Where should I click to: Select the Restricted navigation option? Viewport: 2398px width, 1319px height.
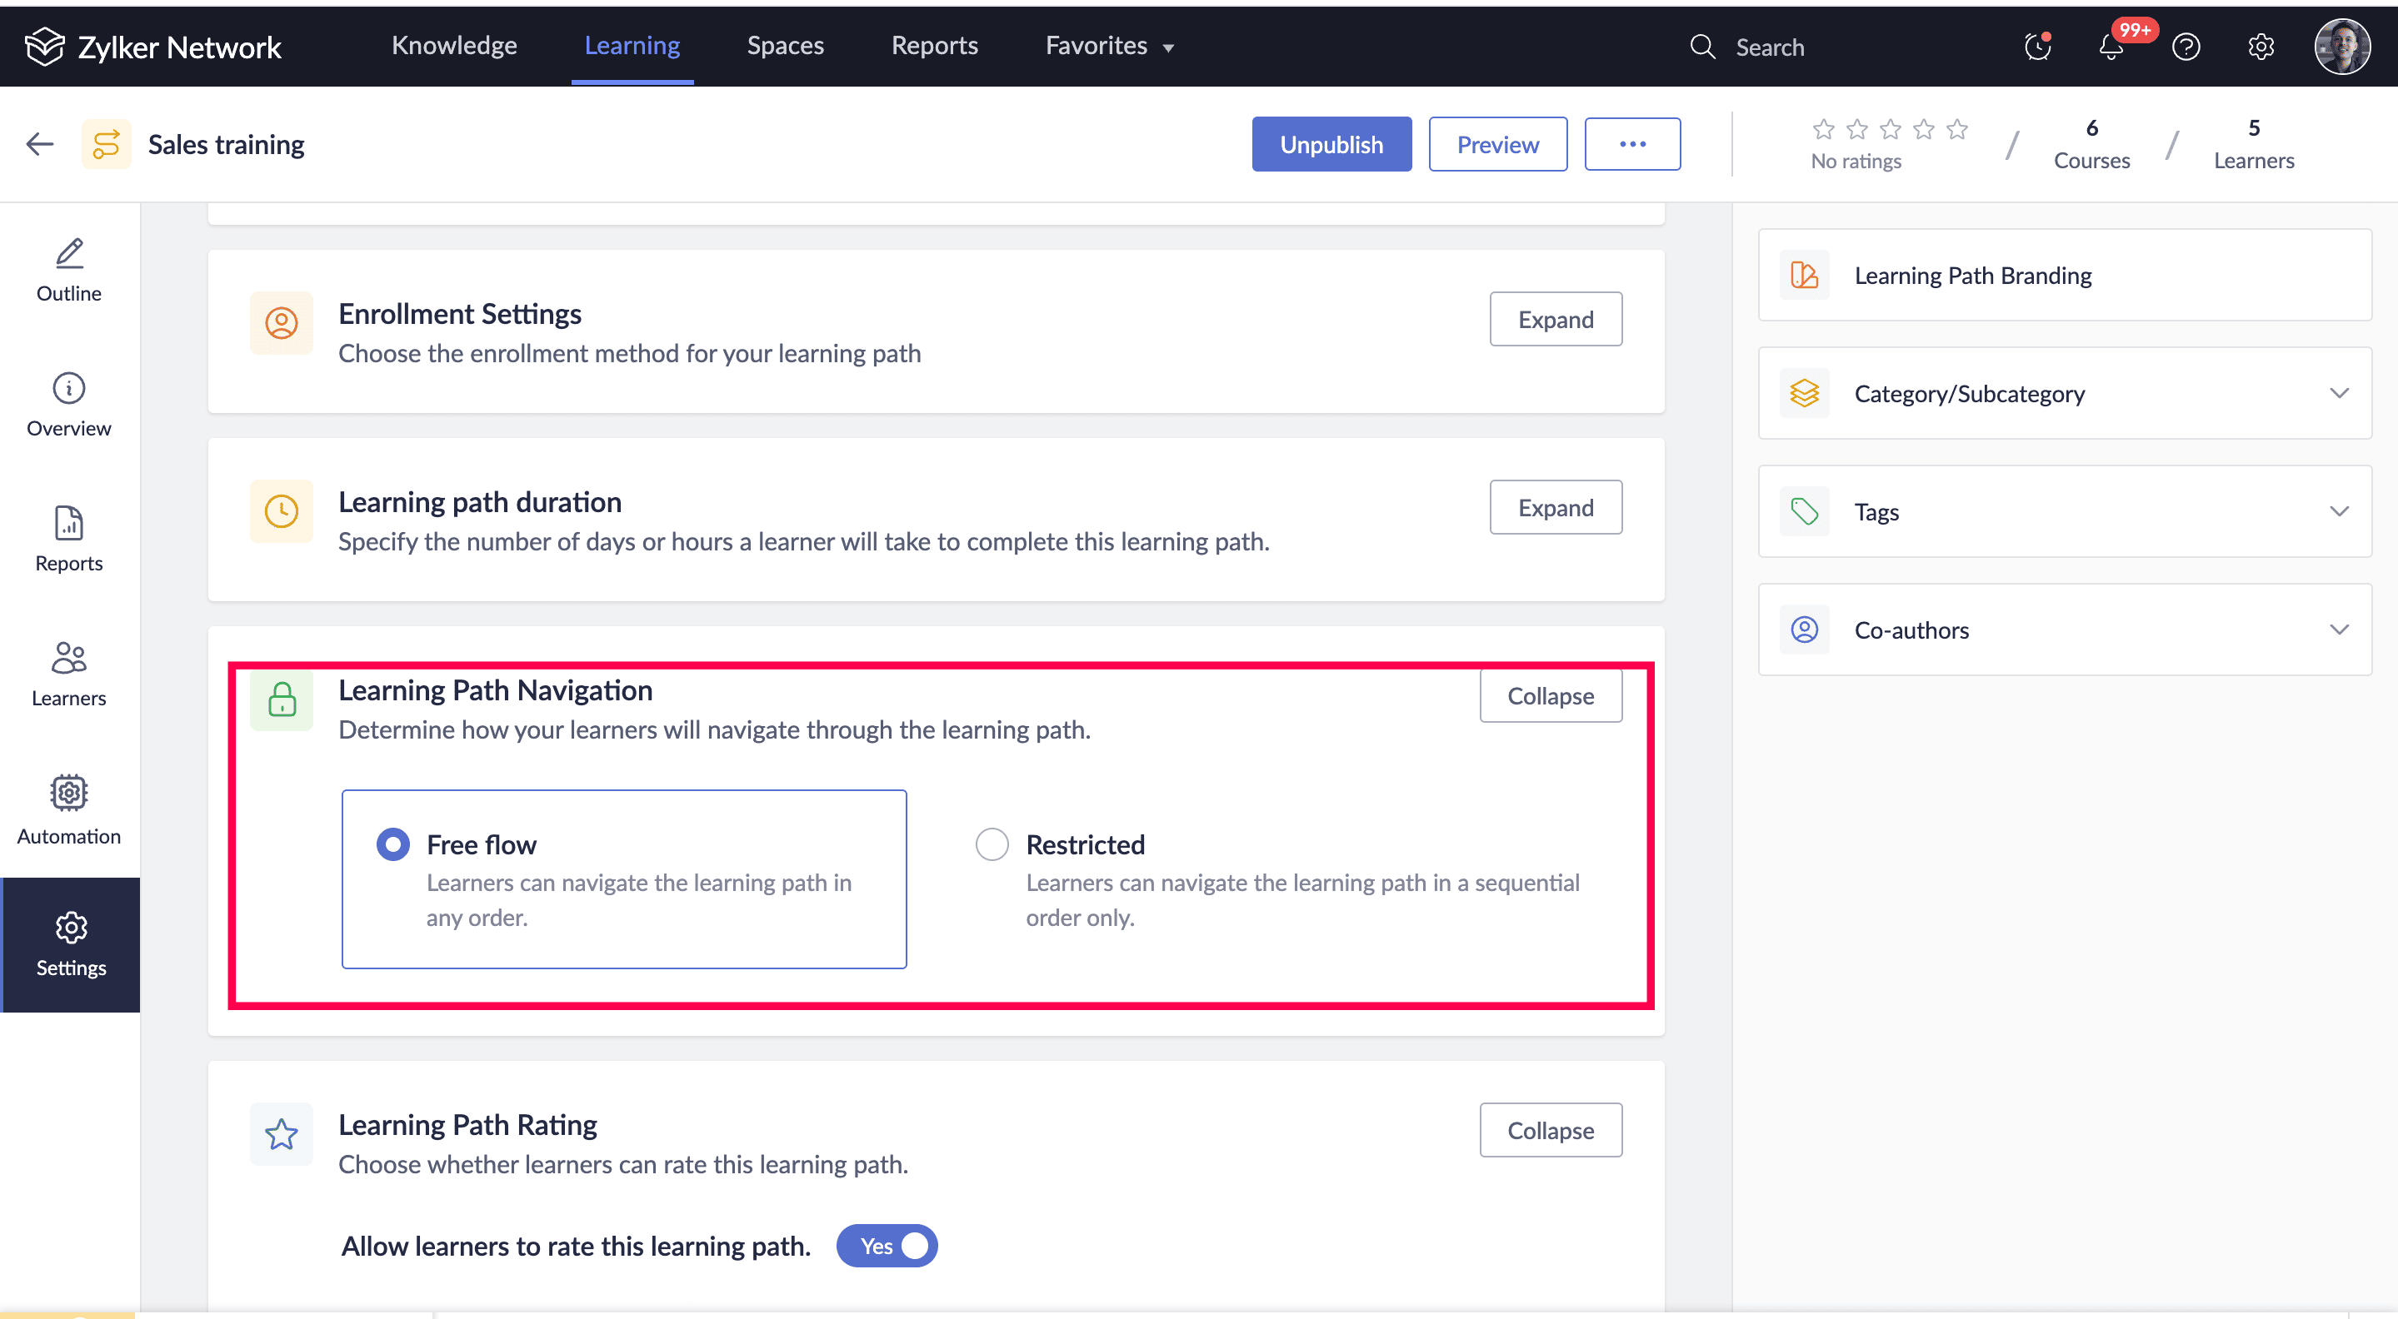[x=992, y=844]
